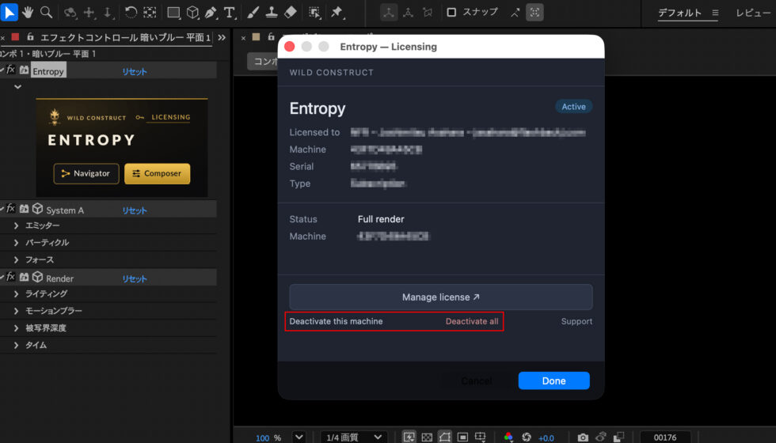Select the 3D cube tool in toolbar
Viewport: 776px width, 443px height.
[x=192, y=13]
